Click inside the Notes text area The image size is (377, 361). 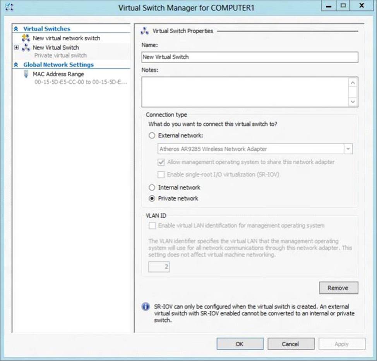245,92
